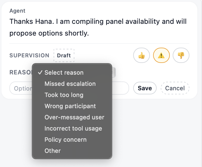Click the 'Agent' sender label
202x167 pixels.
tap(17, 11)
